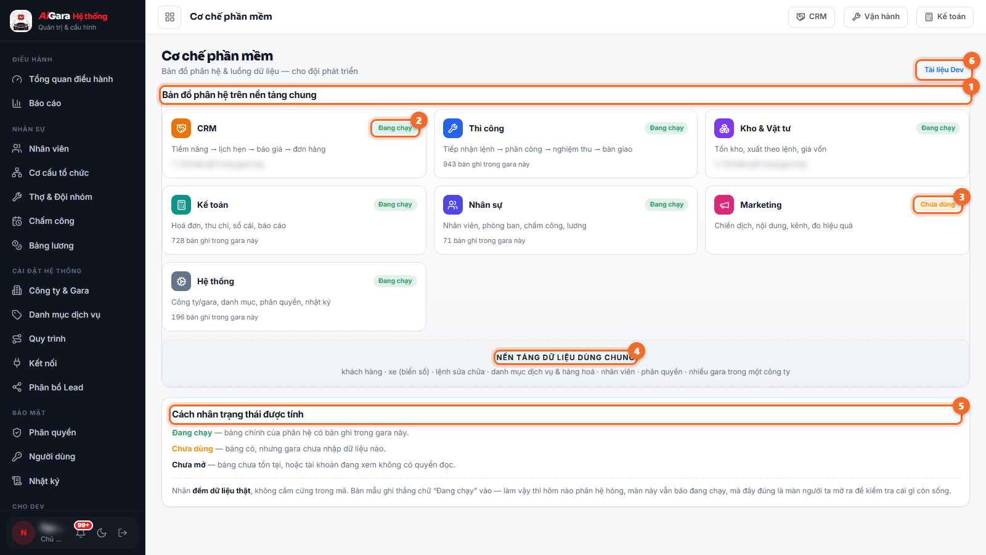Screen dimensions: 986x555
Task: Click the purple Kho & Vật tư icon
Action: (724, 128)
